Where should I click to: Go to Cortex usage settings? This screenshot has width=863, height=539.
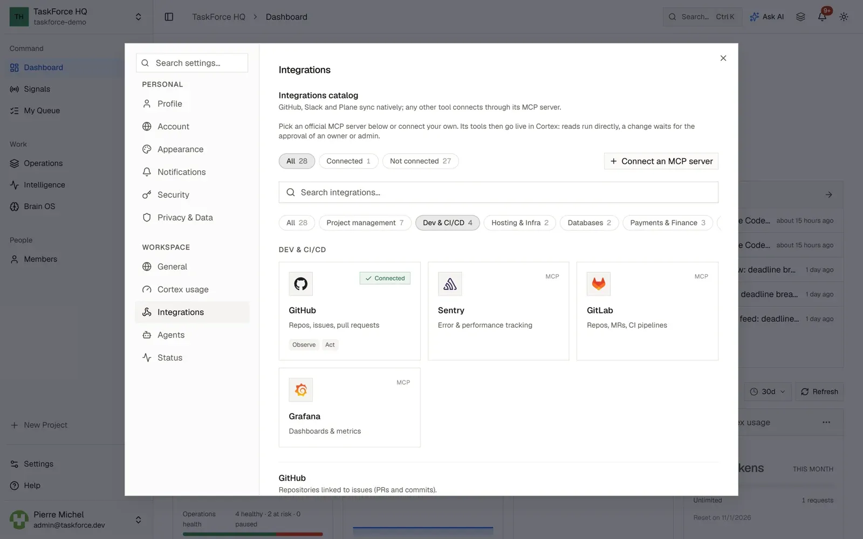tap(192, 289)
